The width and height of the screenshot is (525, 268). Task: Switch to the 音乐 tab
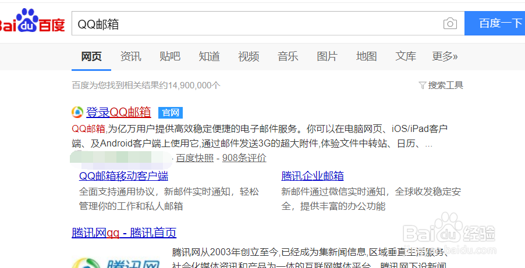(x=288, y=56)
